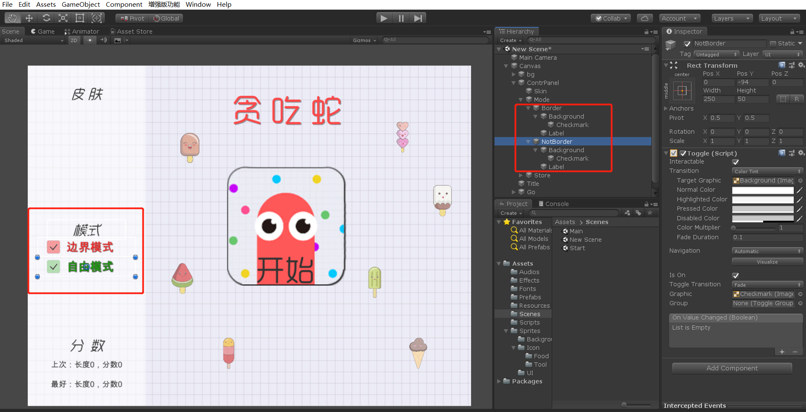Add event with plus button

[x=782, y=352]
